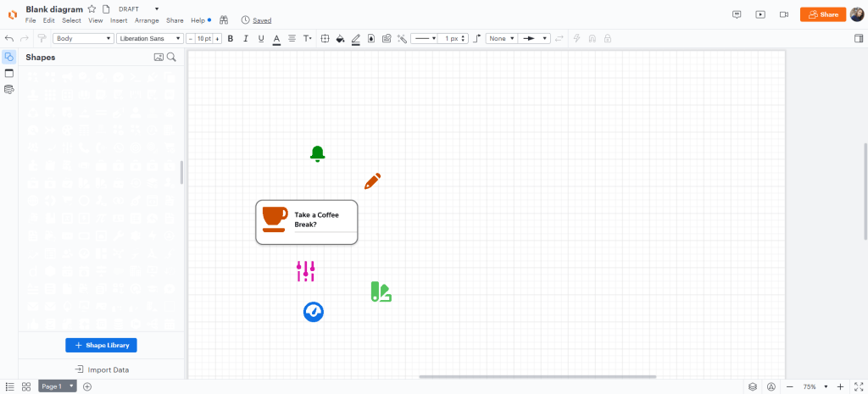Expand the Body text style dropdown
The height and width of the screenshot is (394, 868).
[83, 38]
